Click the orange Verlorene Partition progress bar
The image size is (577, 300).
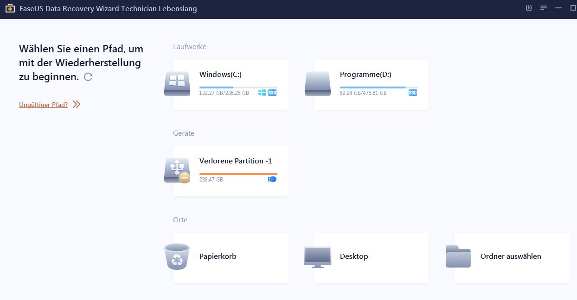tap(238, 174)
